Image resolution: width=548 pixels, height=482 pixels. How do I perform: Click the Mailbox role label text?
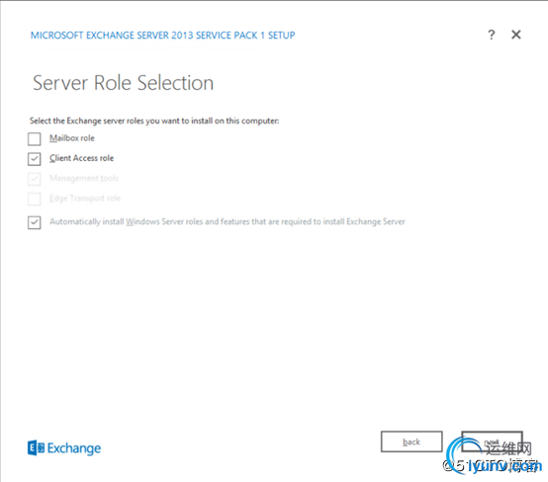point(72,138)
